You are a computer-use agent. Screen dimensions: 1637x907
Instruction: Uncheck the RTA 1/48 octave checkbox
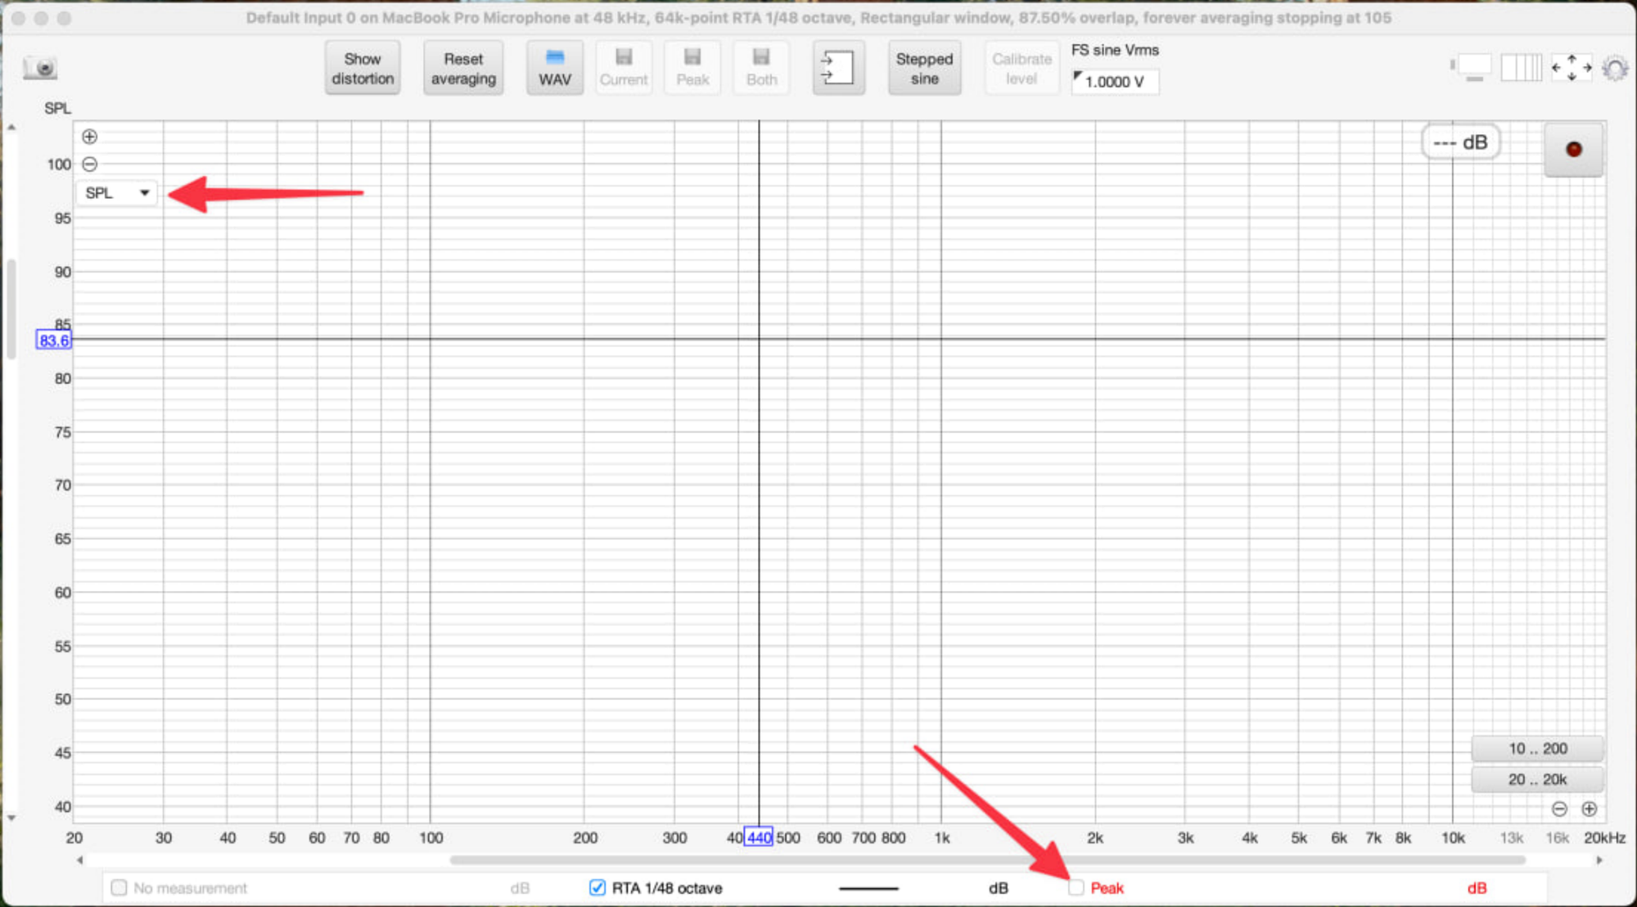598,888
